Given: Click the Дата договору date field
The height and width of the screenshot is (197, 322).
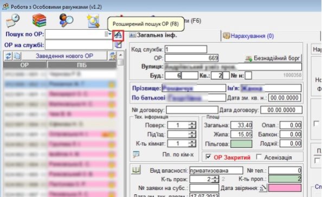Looking at the screenshot, I should [281, 110].
